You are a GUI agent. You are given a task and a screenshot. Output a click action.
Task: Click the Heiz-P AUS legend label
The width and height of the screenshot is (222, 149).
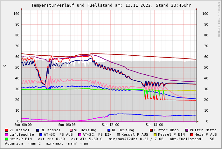pos(205,135)
